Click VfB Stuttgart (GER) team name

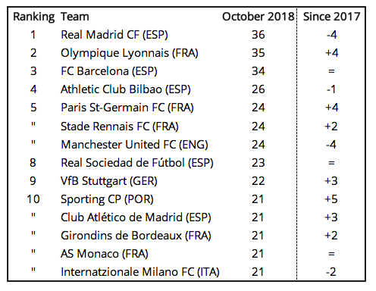pos(109,181)
